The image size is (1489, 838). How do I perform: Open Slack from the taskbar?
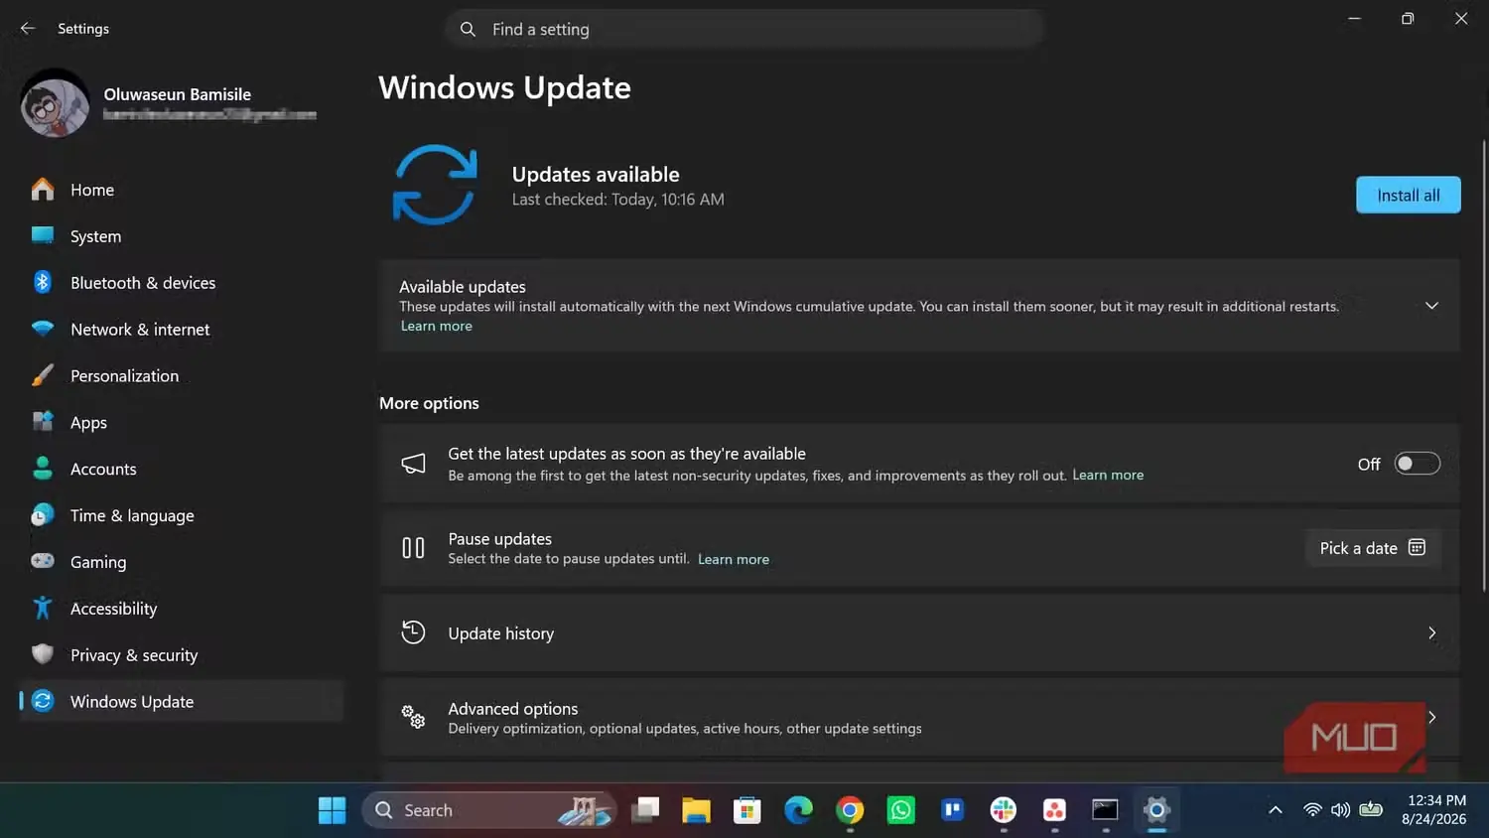[1004, 811]
